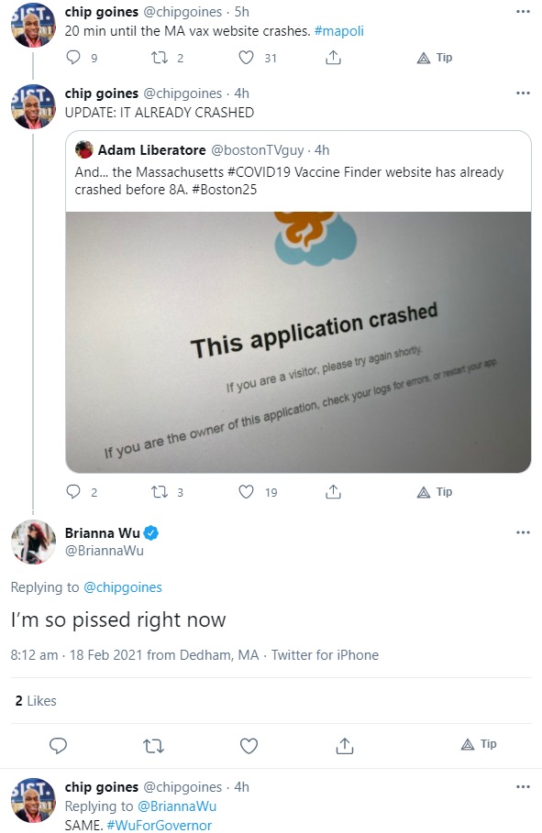View the '2 Likes' list

tap(36, 701)
